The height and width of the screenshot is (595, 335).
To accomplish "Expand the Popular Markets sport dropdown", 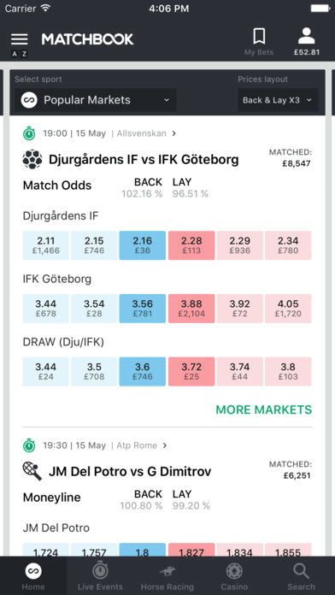I will [x=95, y=100].
